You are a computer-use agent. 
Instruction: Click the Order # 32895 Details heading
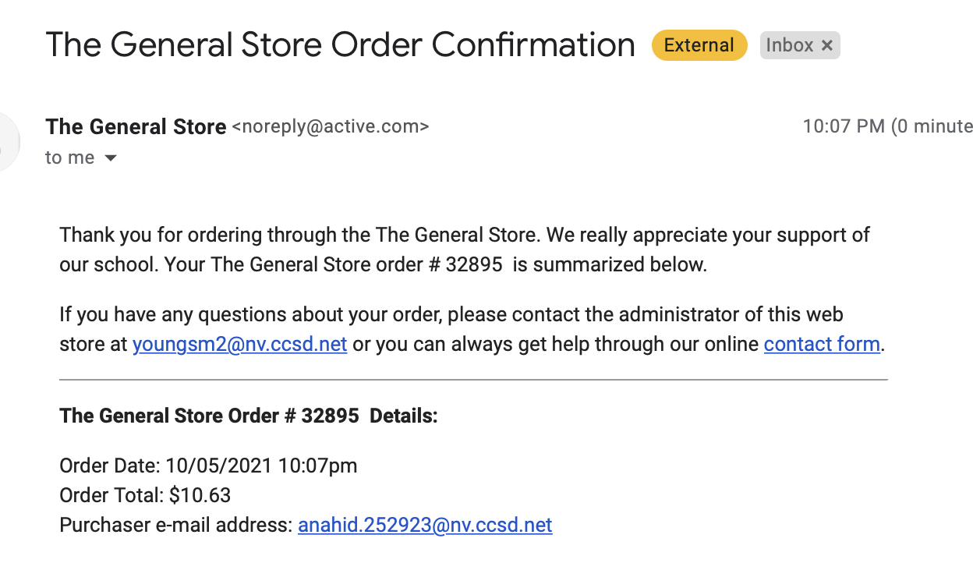pos(249,416)
